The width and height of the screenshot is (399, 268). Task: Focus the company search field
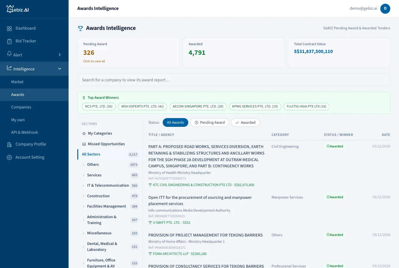tap(234, 80)
